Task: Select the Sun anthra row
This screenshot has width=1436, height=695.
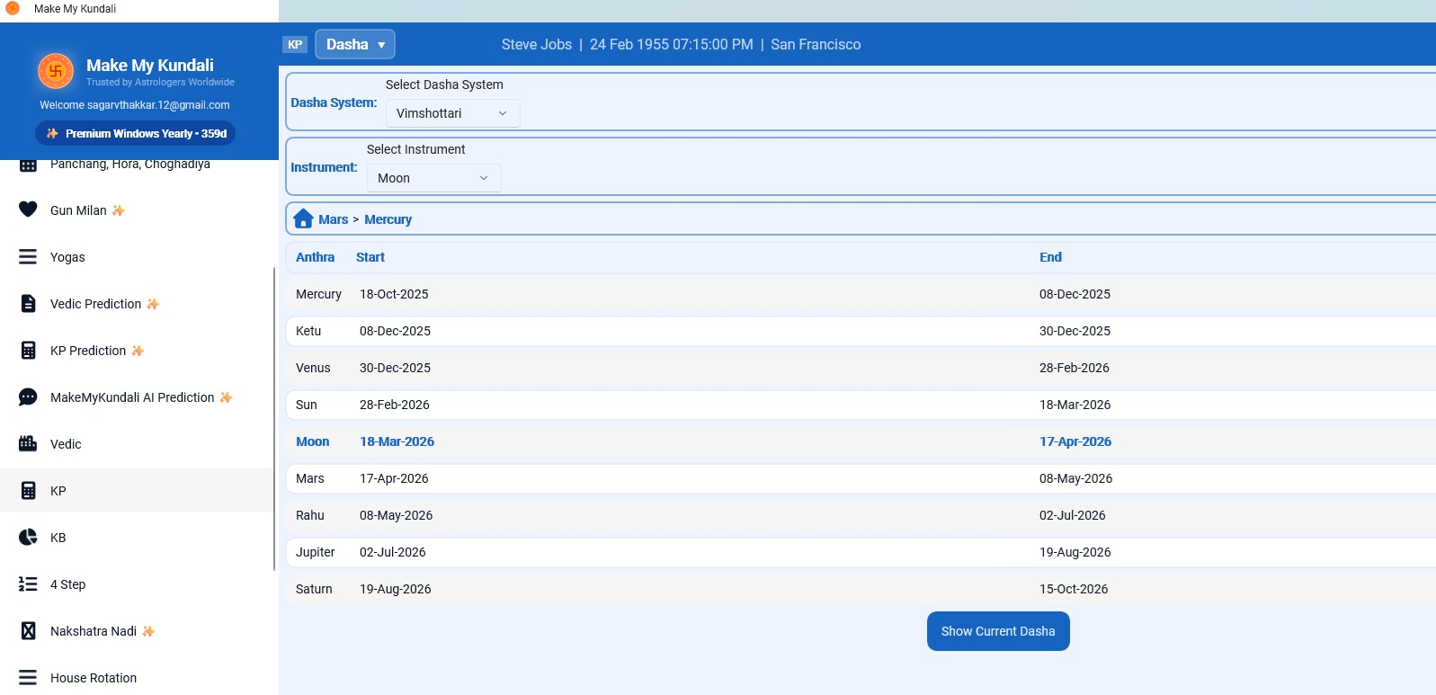Action: coord(861,405)
